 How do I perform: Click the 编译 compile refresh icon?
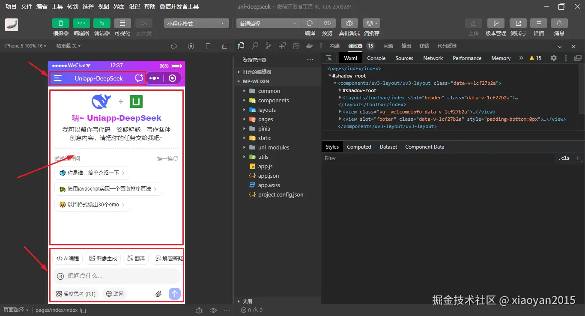click(x=310, y=23)
